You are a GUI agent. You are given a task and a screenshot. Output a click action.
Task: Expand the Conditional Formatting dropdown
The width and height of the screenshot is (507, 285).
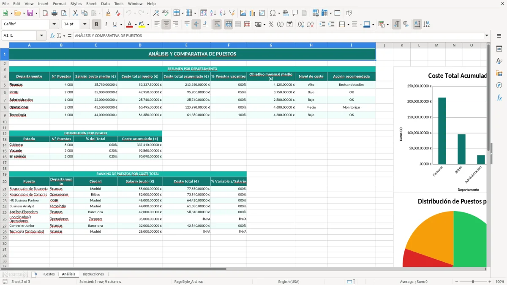[x=388, y=24]
